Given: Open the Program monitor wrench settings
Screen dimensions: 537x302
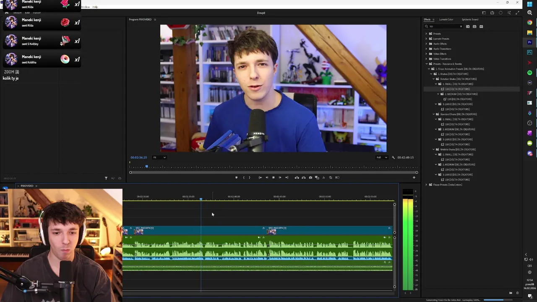Looking at the screenshot, I should pos(393,157).
